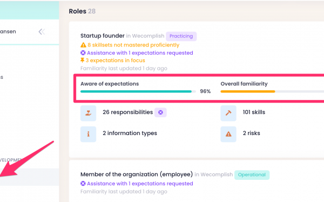Image resolution: width=324 pixels, height=202 pixels.
Task: Open 3 expectations in focus link
Action: click(x=116, y=60)
